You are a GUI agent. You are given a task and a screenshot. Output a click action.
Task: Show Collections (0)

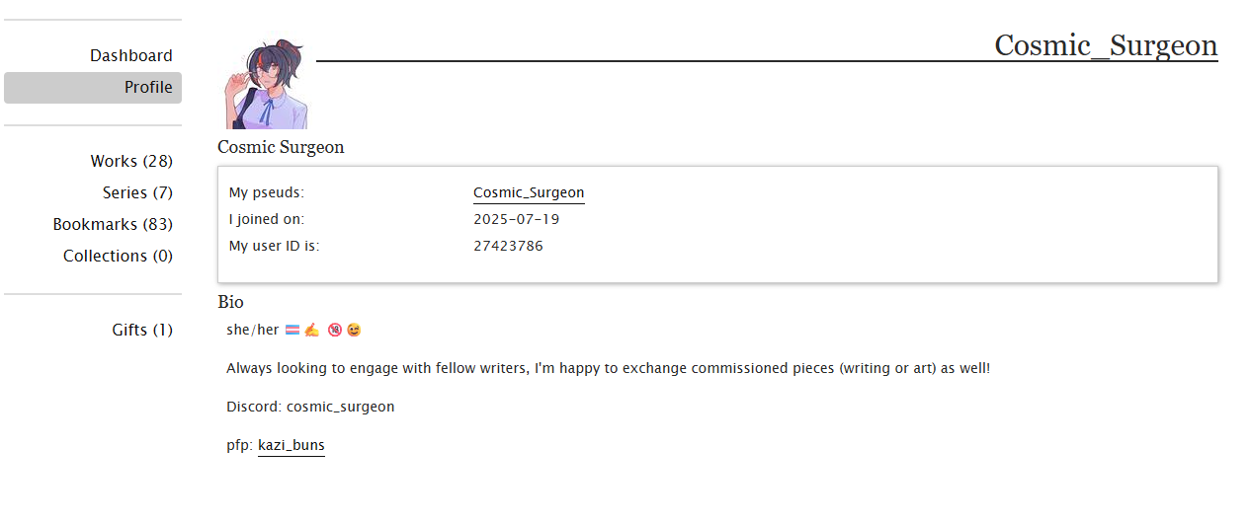(x=118, y=256)
